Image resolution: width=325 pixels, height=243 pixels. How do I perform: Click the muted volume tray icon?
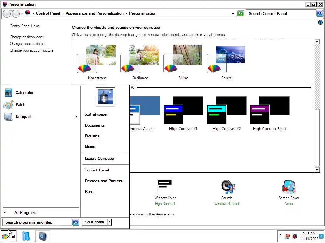(x=295, y=236)
